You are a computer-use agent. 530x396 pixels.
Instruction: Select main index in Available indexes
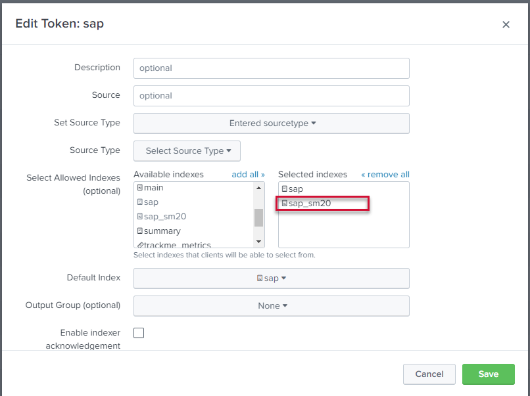[x=153, y=188]
